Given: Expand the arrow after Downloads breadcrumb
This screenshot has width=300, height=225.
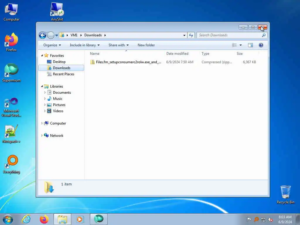Looking at the screenshot, I should (x=105, y=35).
